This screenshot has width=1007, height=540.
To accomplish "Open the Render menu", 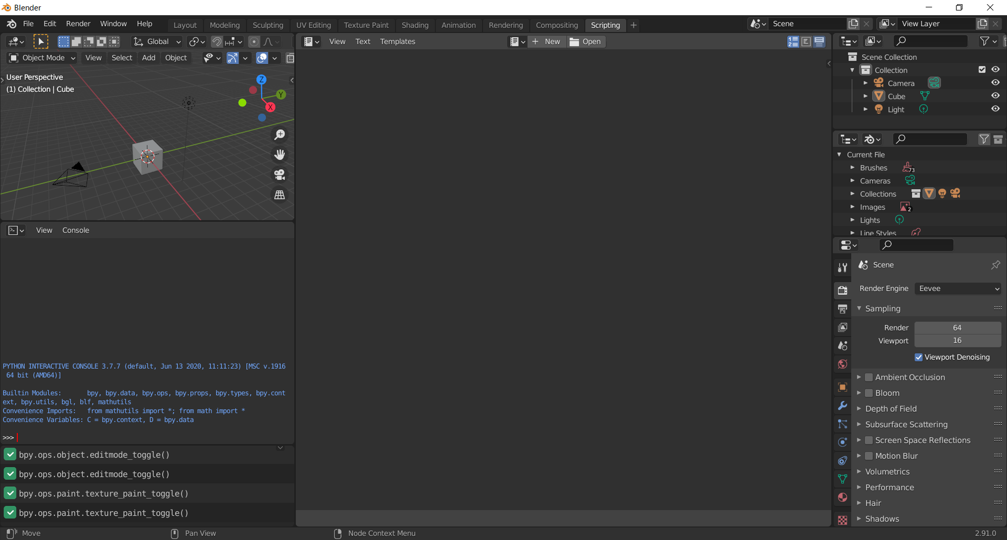I will click(78, 24).
